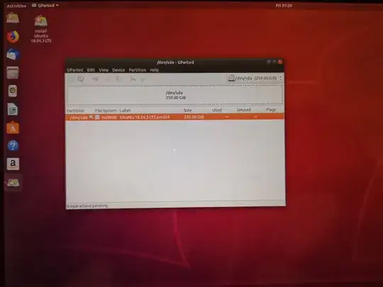Click the Unused column header
383x287 pixels.
pos(244,110)
